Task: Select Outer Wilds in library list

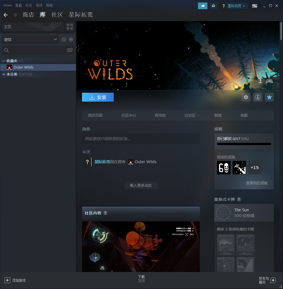Action: [x=38, y=67]
